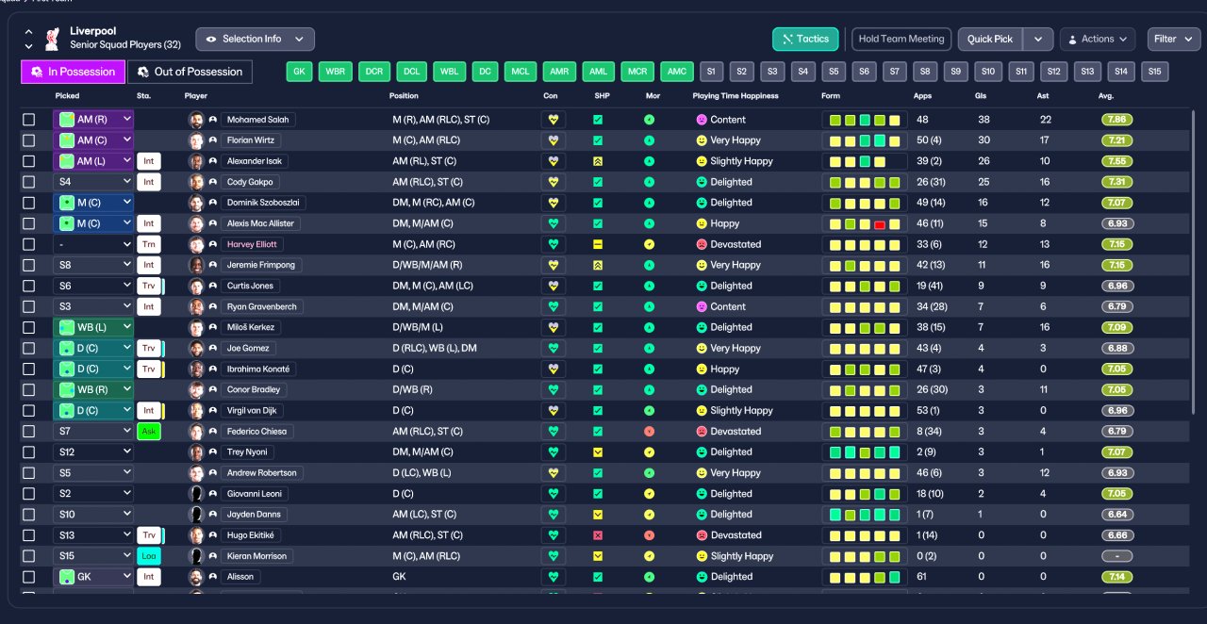1207x624 pixels.
Task: Select the AMC position slot
Action: coord(676,72)
